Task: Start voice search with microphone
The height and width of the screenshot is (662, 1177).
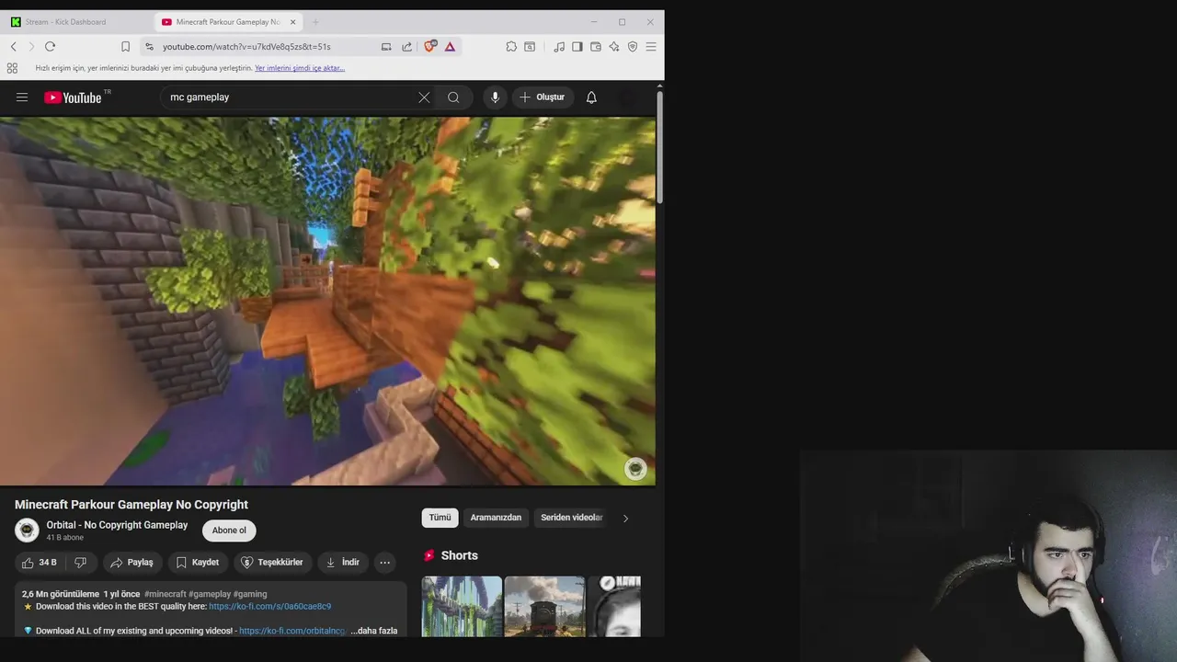Action: pyautogui.click(x=495, y=97)
